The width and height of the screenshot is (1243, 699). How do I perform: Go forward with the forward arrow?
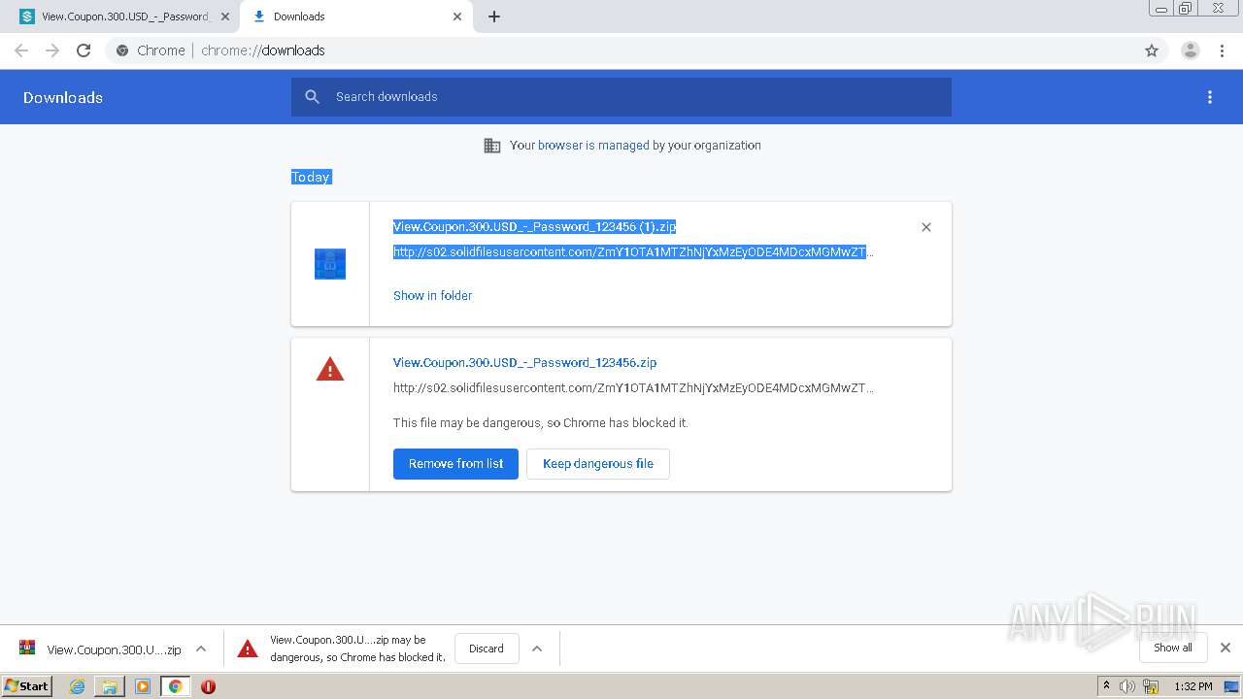[x=52, y=50]
